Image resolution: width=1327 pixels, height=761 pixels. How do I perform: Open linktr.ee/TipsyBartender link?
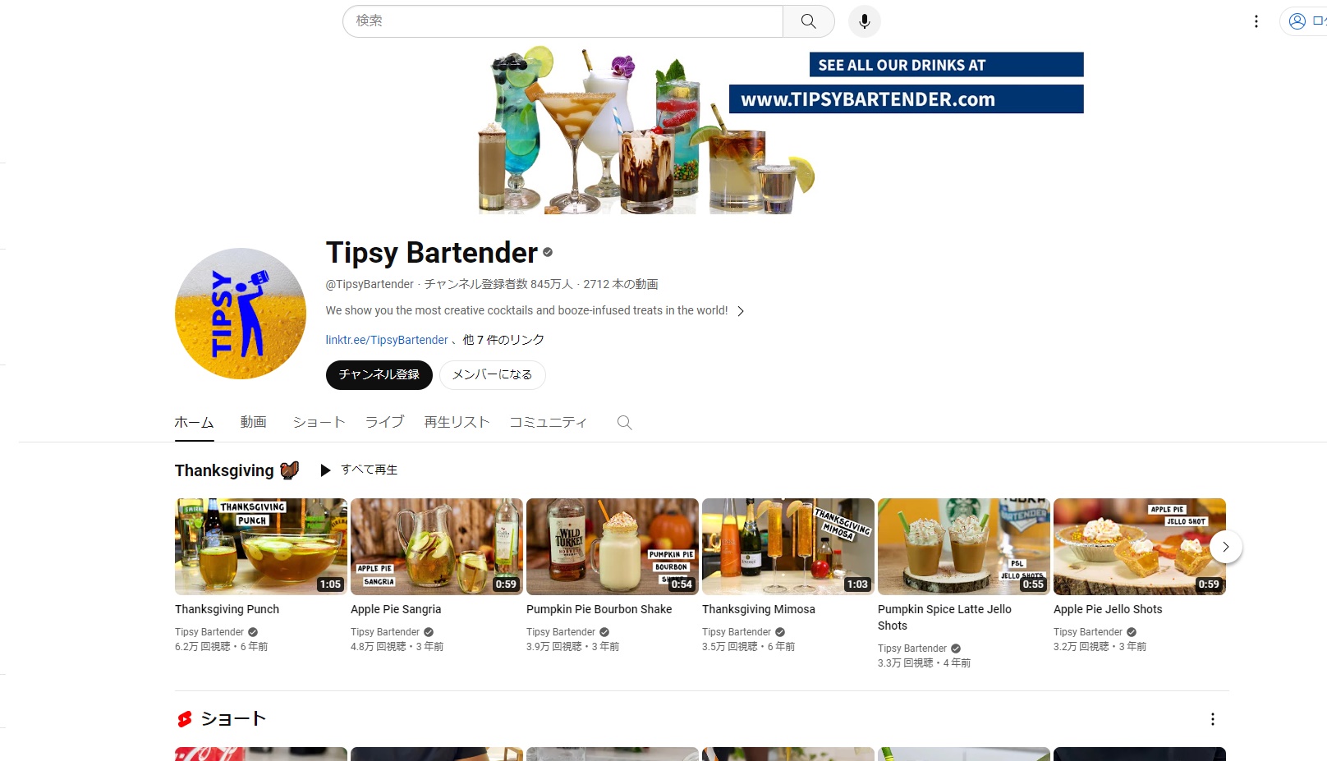pyautogui.click(x=387, y=340)
